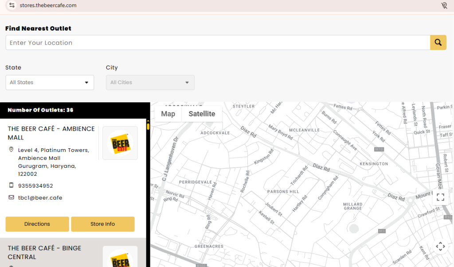Click the Beer Café logo for Ambience Mall
454x267 pixels.
click(120, 143)
